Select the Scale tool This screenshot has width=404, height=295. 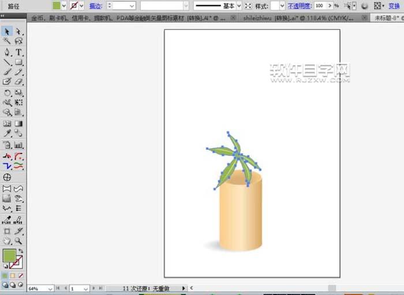pyautogui.click(x=18, y=93)
